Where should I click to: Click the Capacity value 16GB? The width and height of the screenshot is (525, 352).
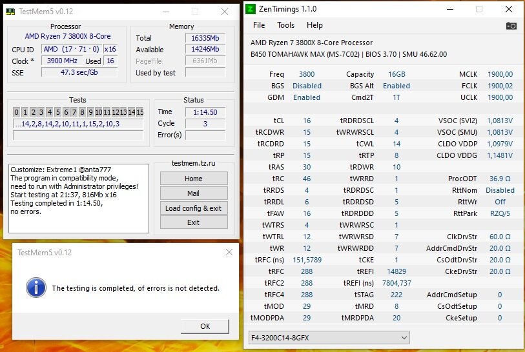point(396,74)
